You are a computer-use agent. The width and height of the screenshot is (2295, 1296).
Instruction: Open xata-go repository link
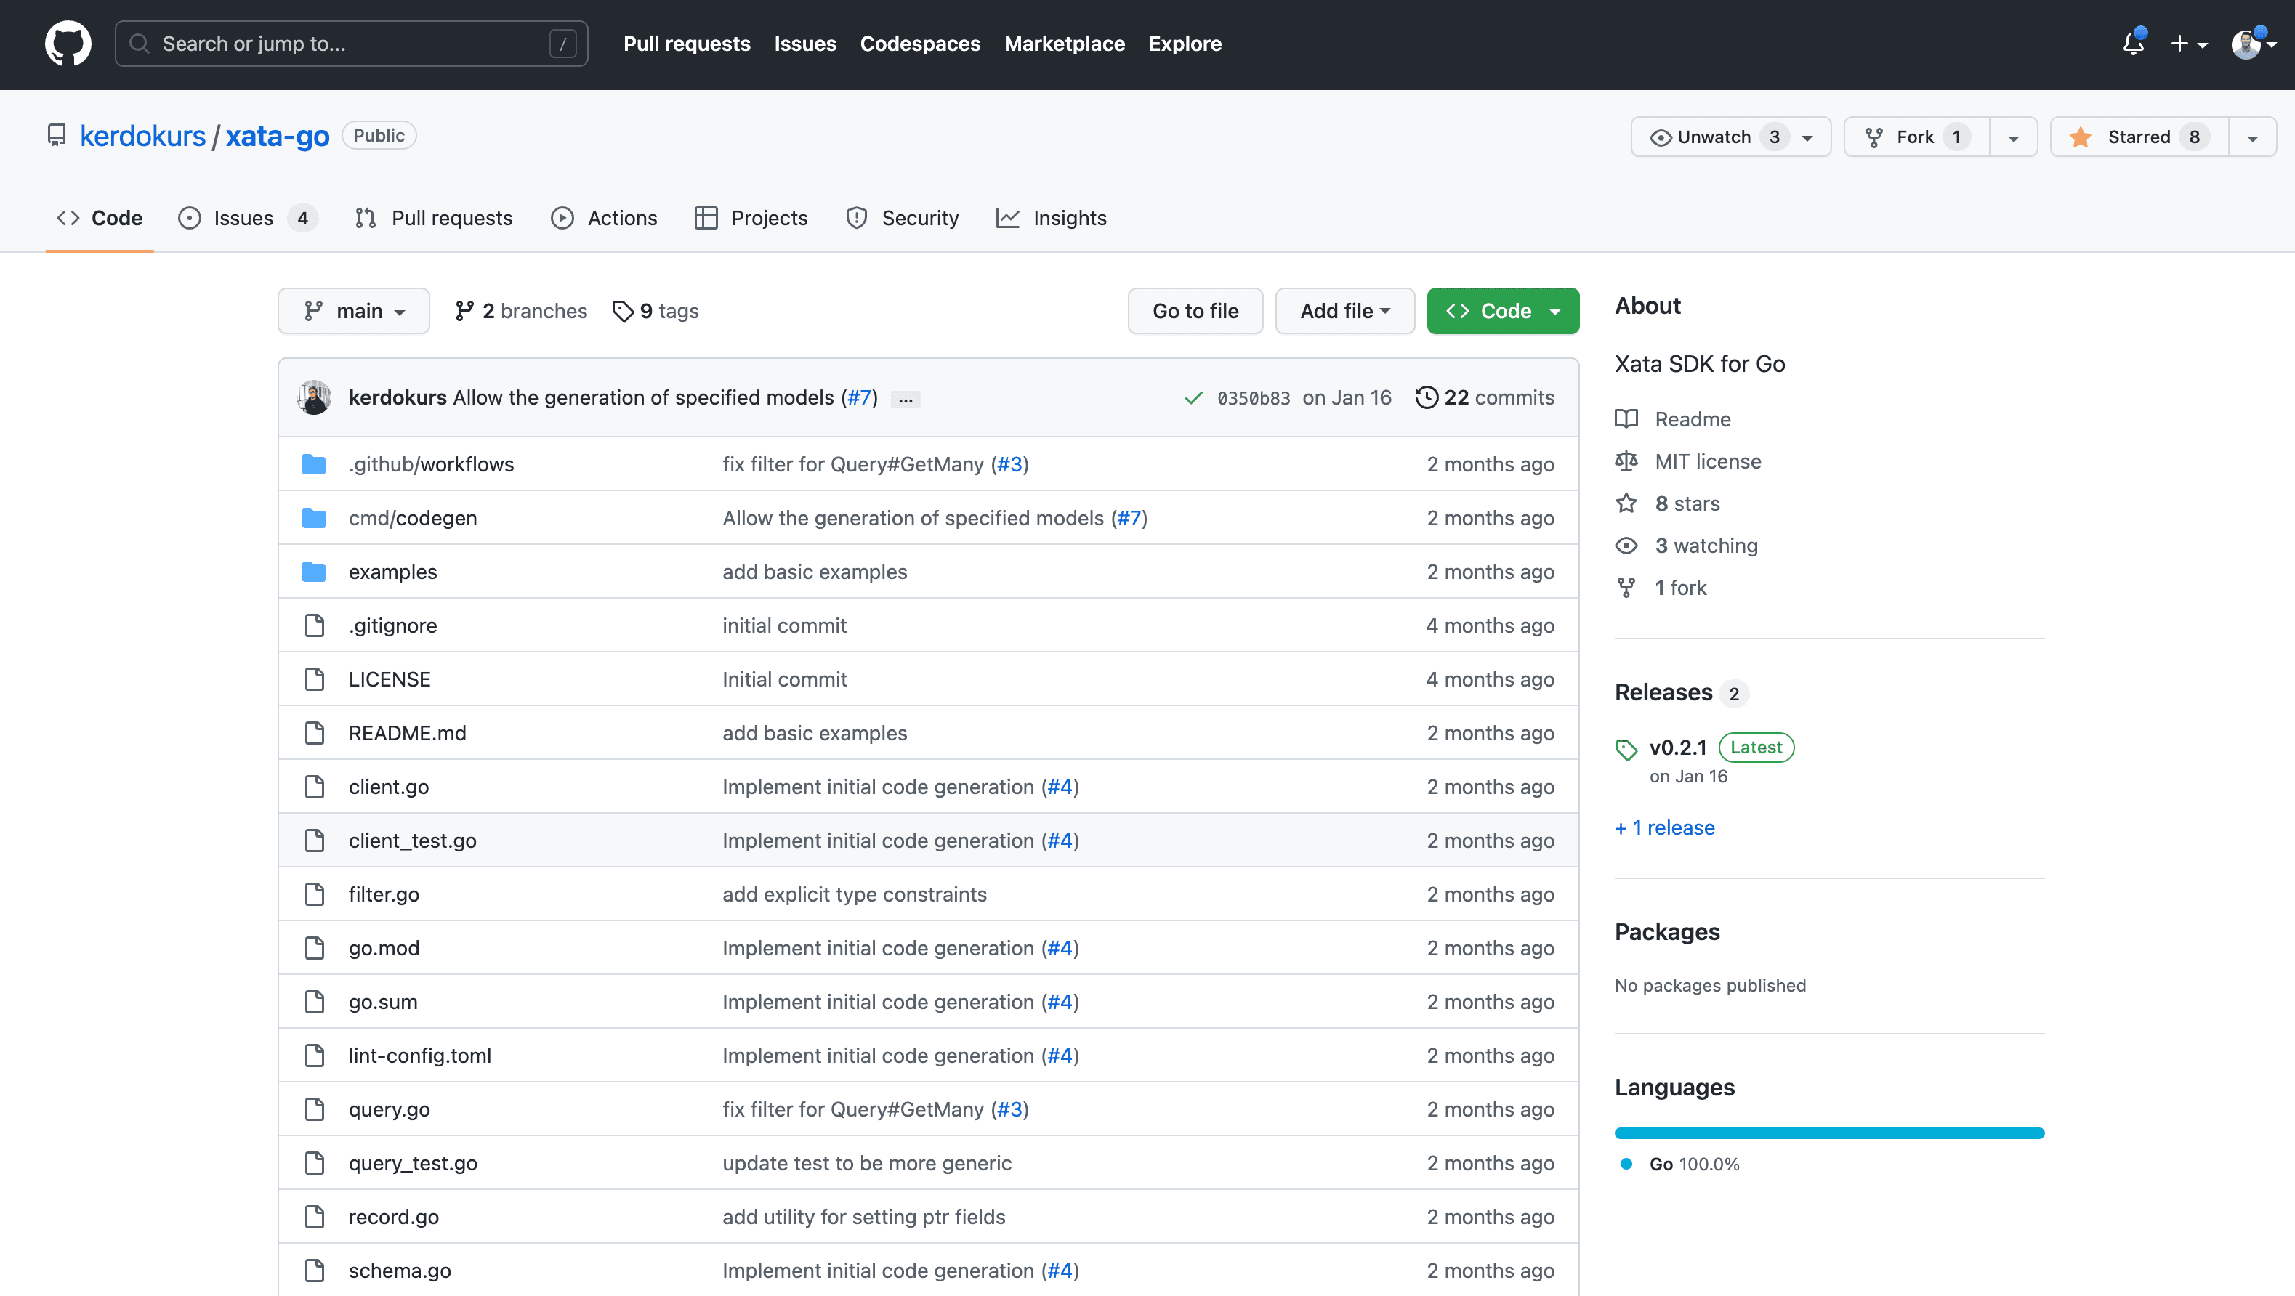(x=277, y=137)
